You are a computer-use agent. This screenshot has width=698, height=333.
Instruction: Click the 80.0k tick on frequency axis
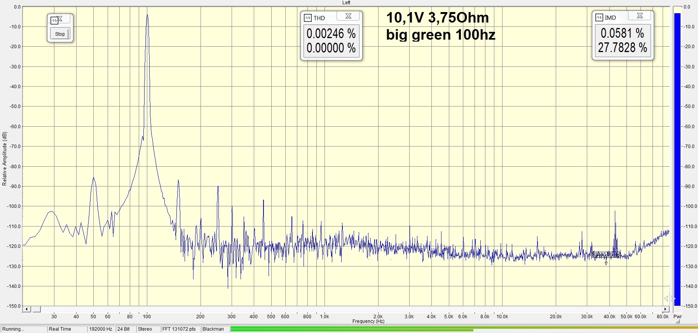(663, 317)
